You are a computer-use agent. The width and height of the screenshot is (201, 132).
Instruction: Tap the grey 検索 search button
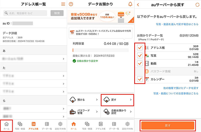point(57,13)
